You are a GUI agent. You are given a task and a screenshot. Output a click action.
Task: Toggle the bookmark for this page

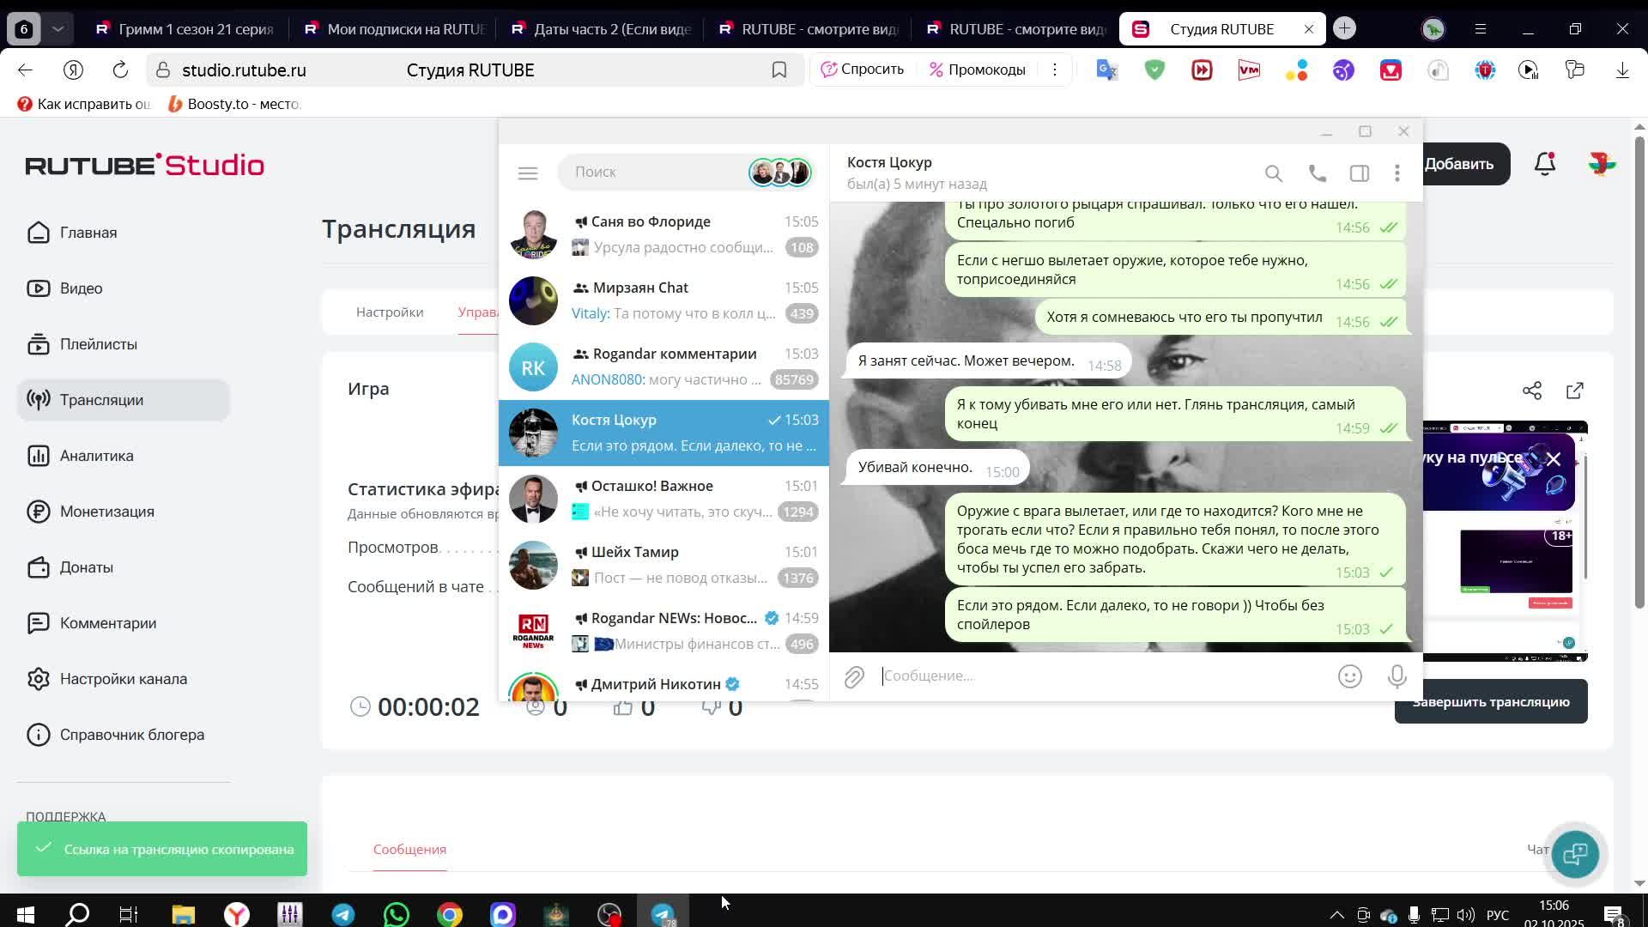(x=779, y=70)
